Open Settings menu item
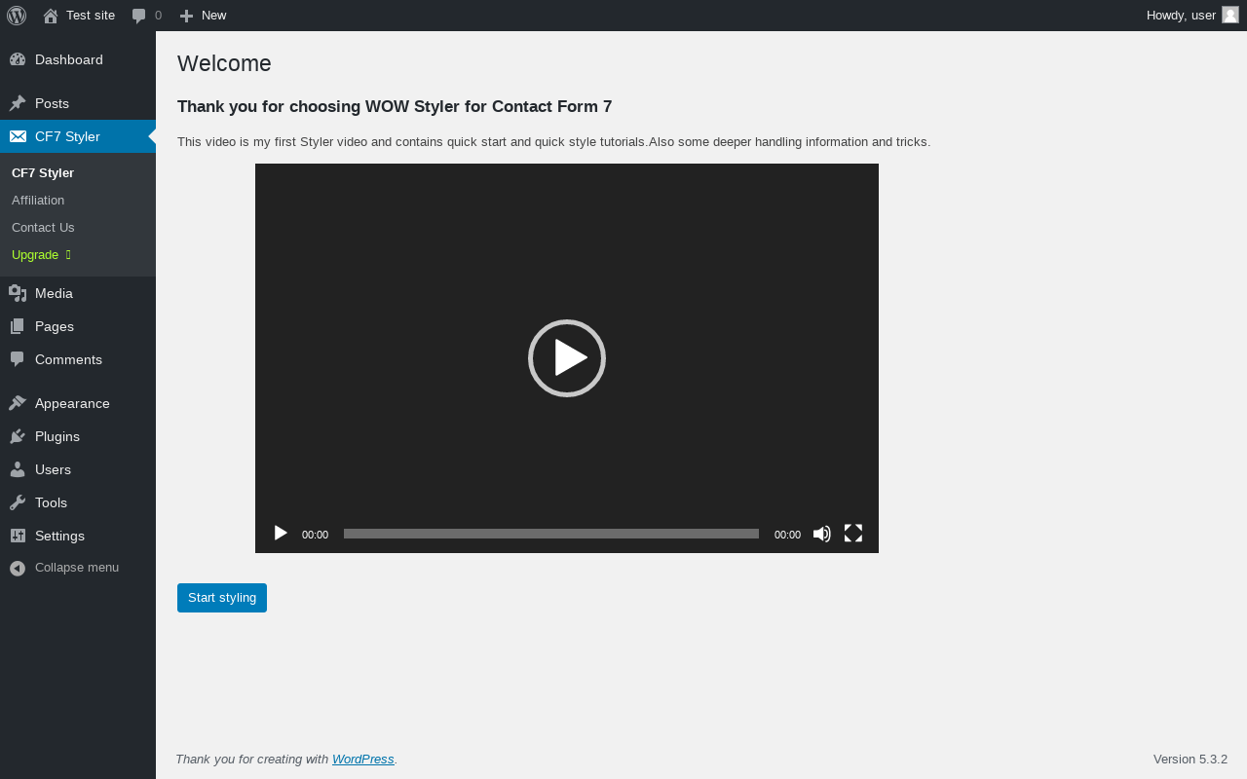This screenshot has height=779, width=1247. [x=78, y=536]
